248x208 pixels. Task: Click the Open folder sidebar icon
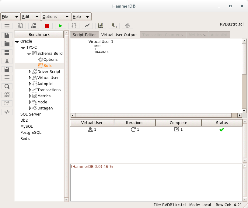pos(7,44)
